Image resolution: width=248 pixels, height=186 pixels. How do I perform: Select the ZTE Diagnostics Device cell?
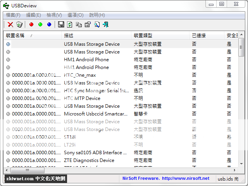click(89, 160)
